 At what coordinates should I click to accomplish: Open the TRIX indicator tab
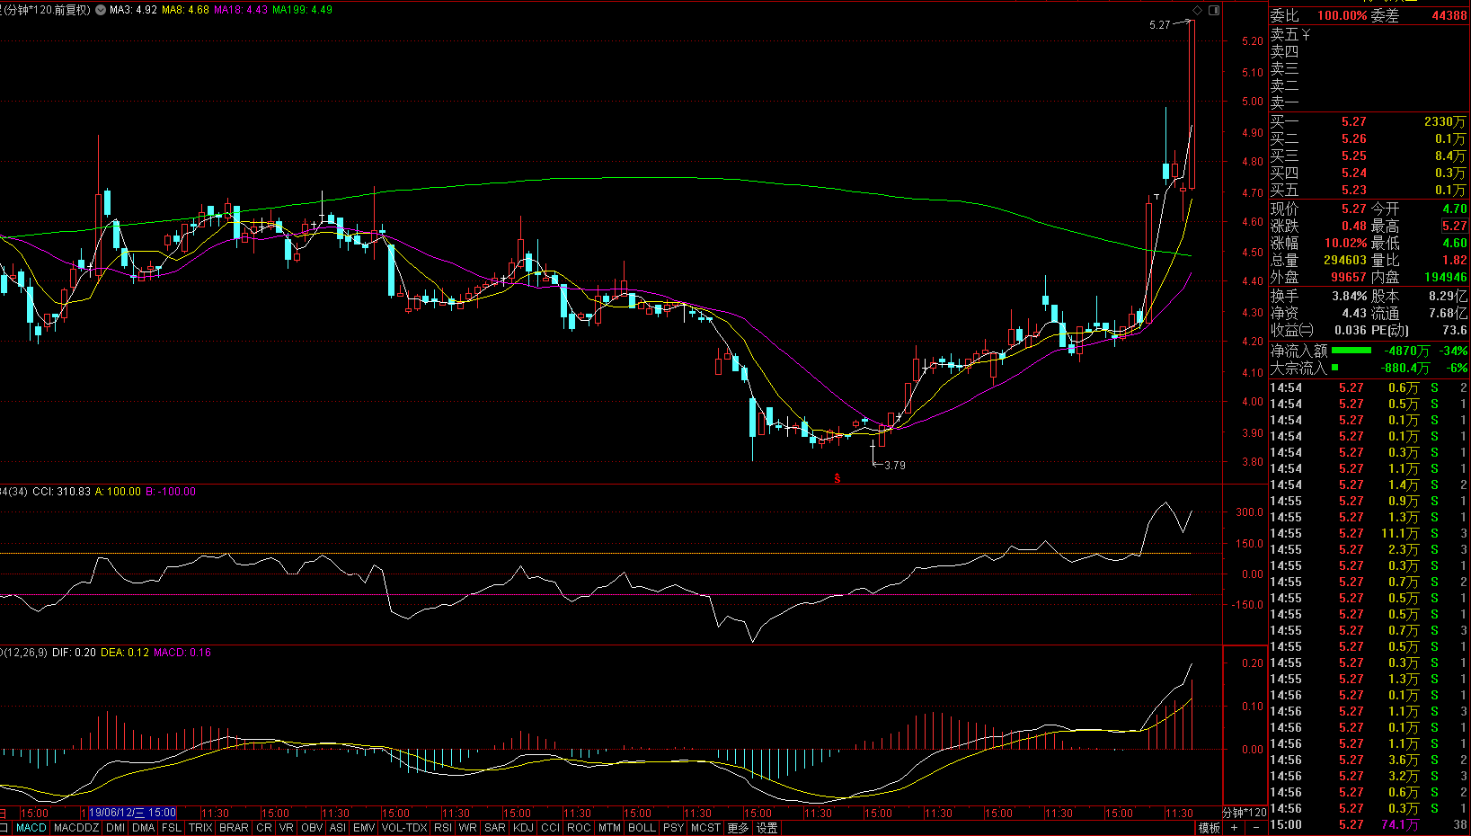click(x=200, y=828)
